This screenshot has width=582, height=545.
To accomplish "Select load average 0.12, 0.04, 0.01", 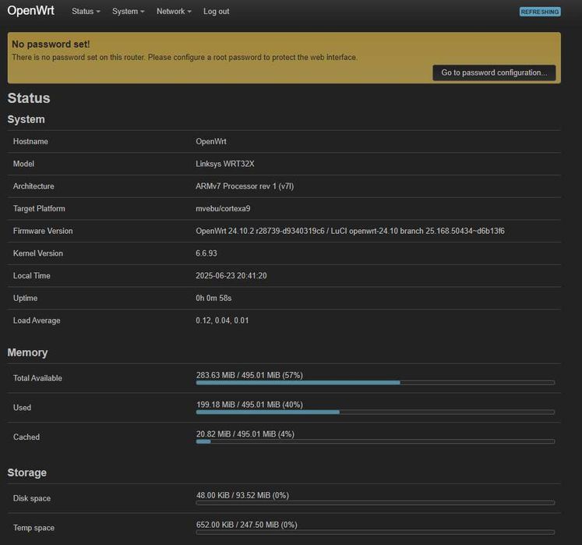I will 222,320.
